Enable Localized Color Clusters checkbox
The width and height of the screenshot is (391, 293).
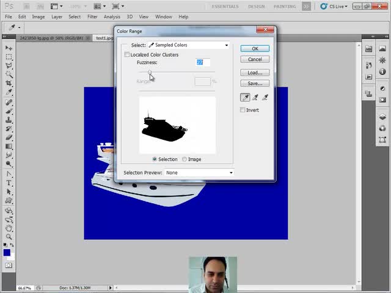tap(127, 54)
